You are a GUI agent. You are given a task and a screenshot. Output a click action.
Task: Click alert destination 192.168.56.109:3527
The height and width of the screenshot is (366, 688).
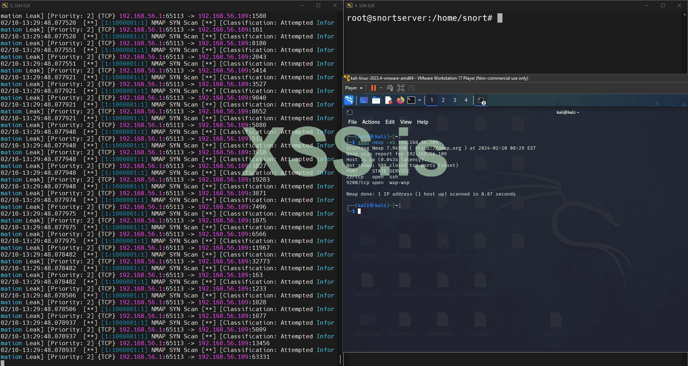[232, 84]
